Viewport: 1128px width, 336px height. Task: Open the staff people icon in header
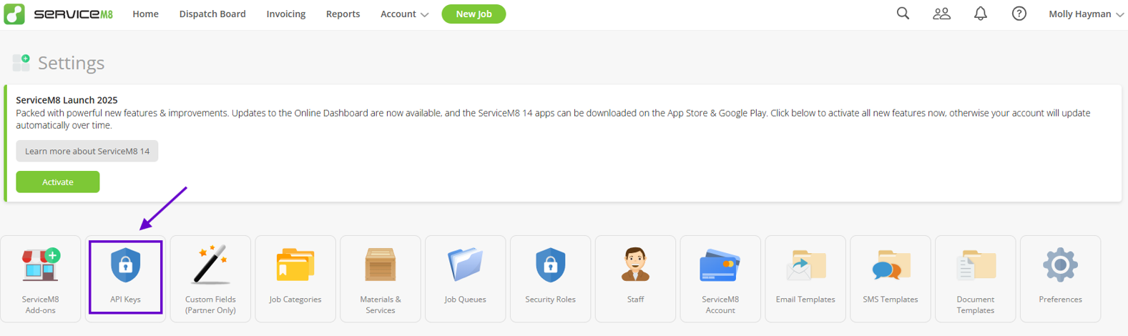(x=941, y=14)
